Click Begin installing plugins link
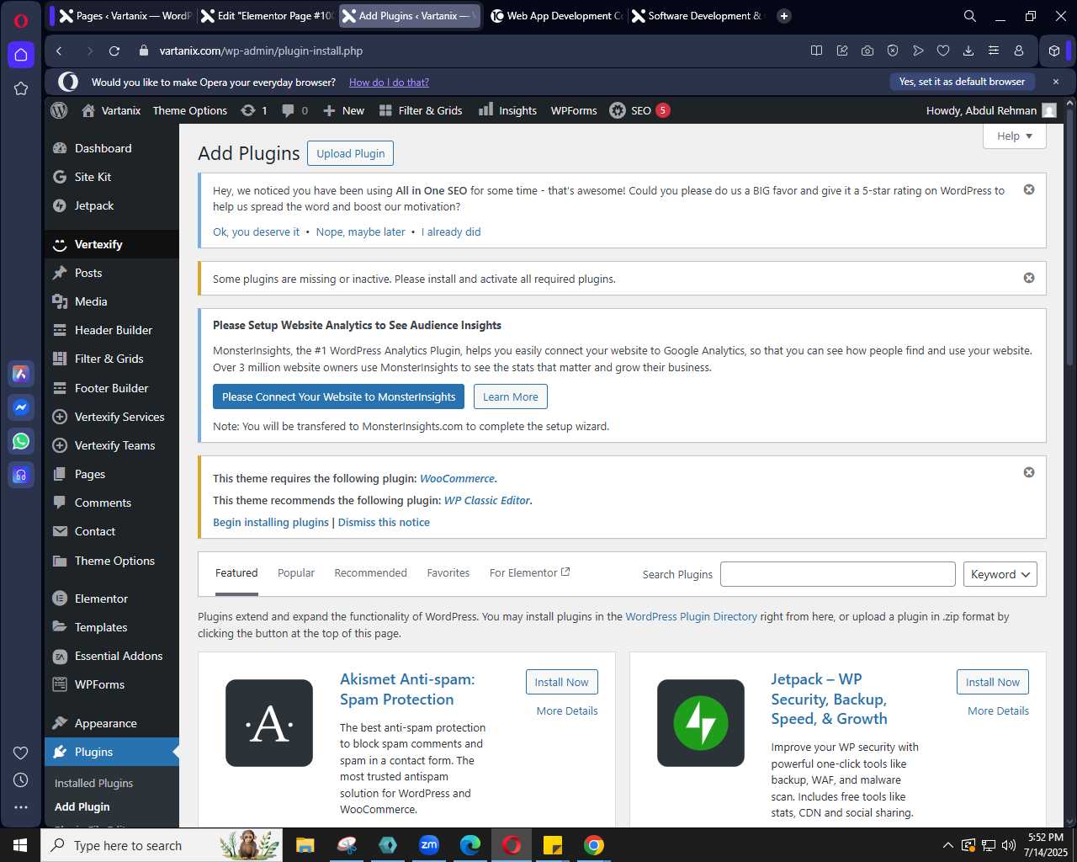This screenshot has width=1077, height=862. pos(271,522)
